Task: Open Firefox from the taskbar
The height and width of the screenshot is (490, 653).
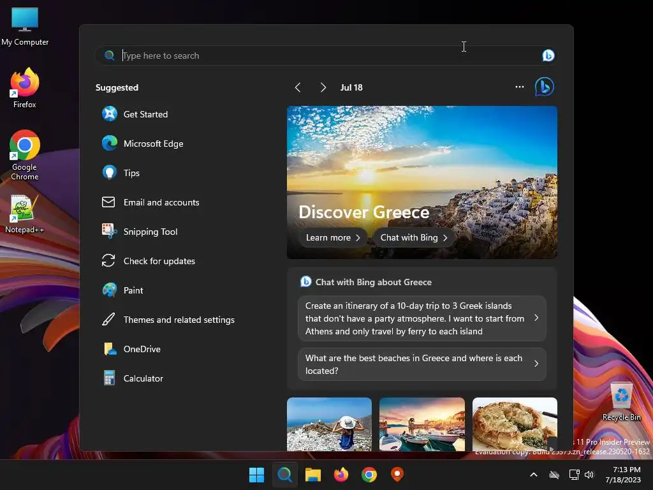Action: pyautogui.click(x=341, y=475)
